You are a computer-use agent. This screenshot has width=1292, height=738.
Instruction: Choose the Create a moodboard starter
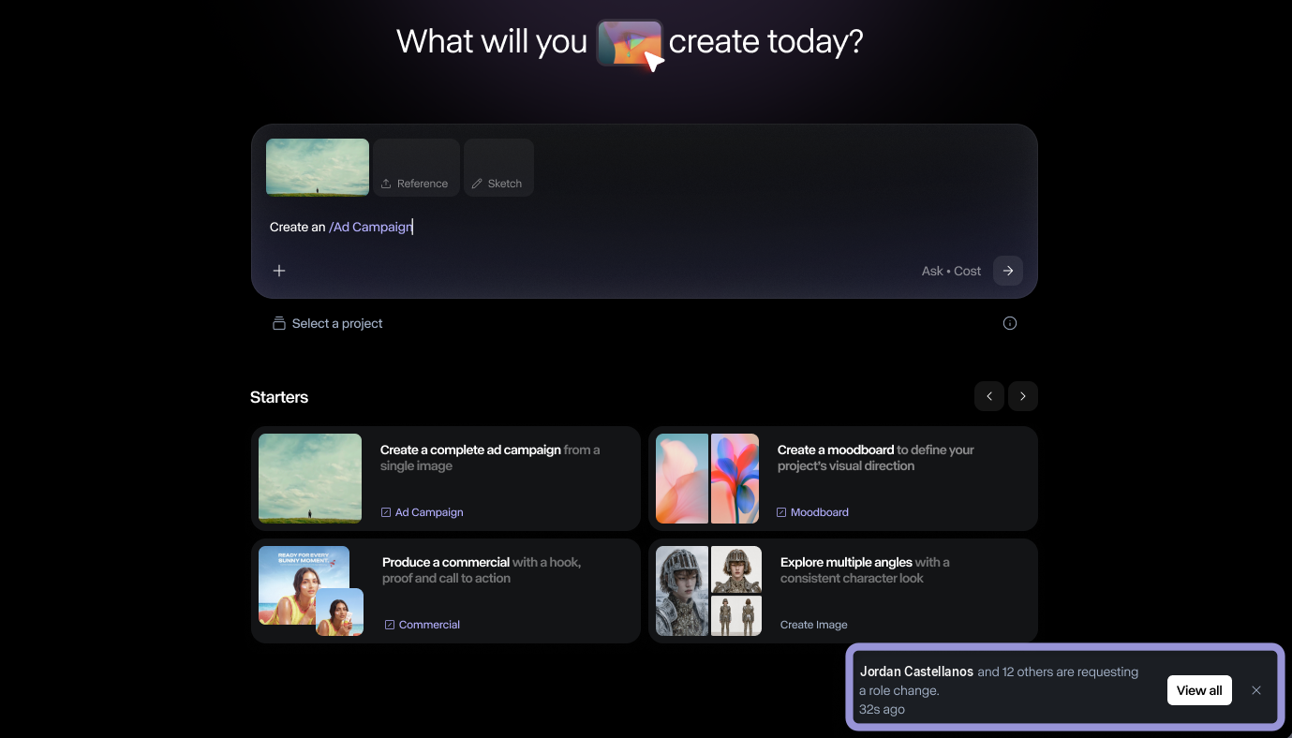coord(843,479)
